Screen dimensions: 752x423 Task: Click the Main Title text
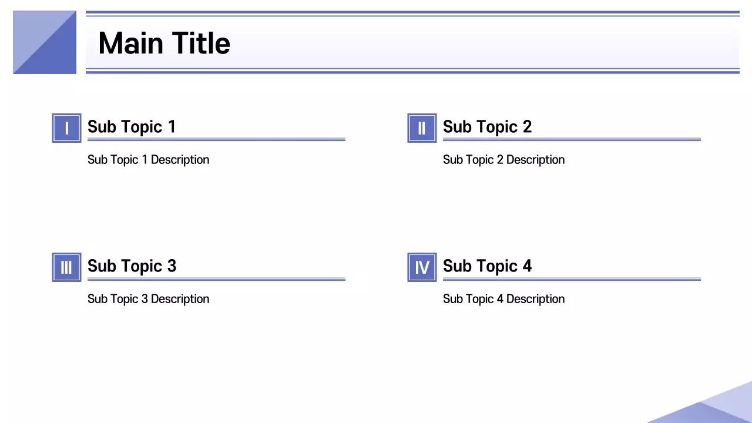164,43
